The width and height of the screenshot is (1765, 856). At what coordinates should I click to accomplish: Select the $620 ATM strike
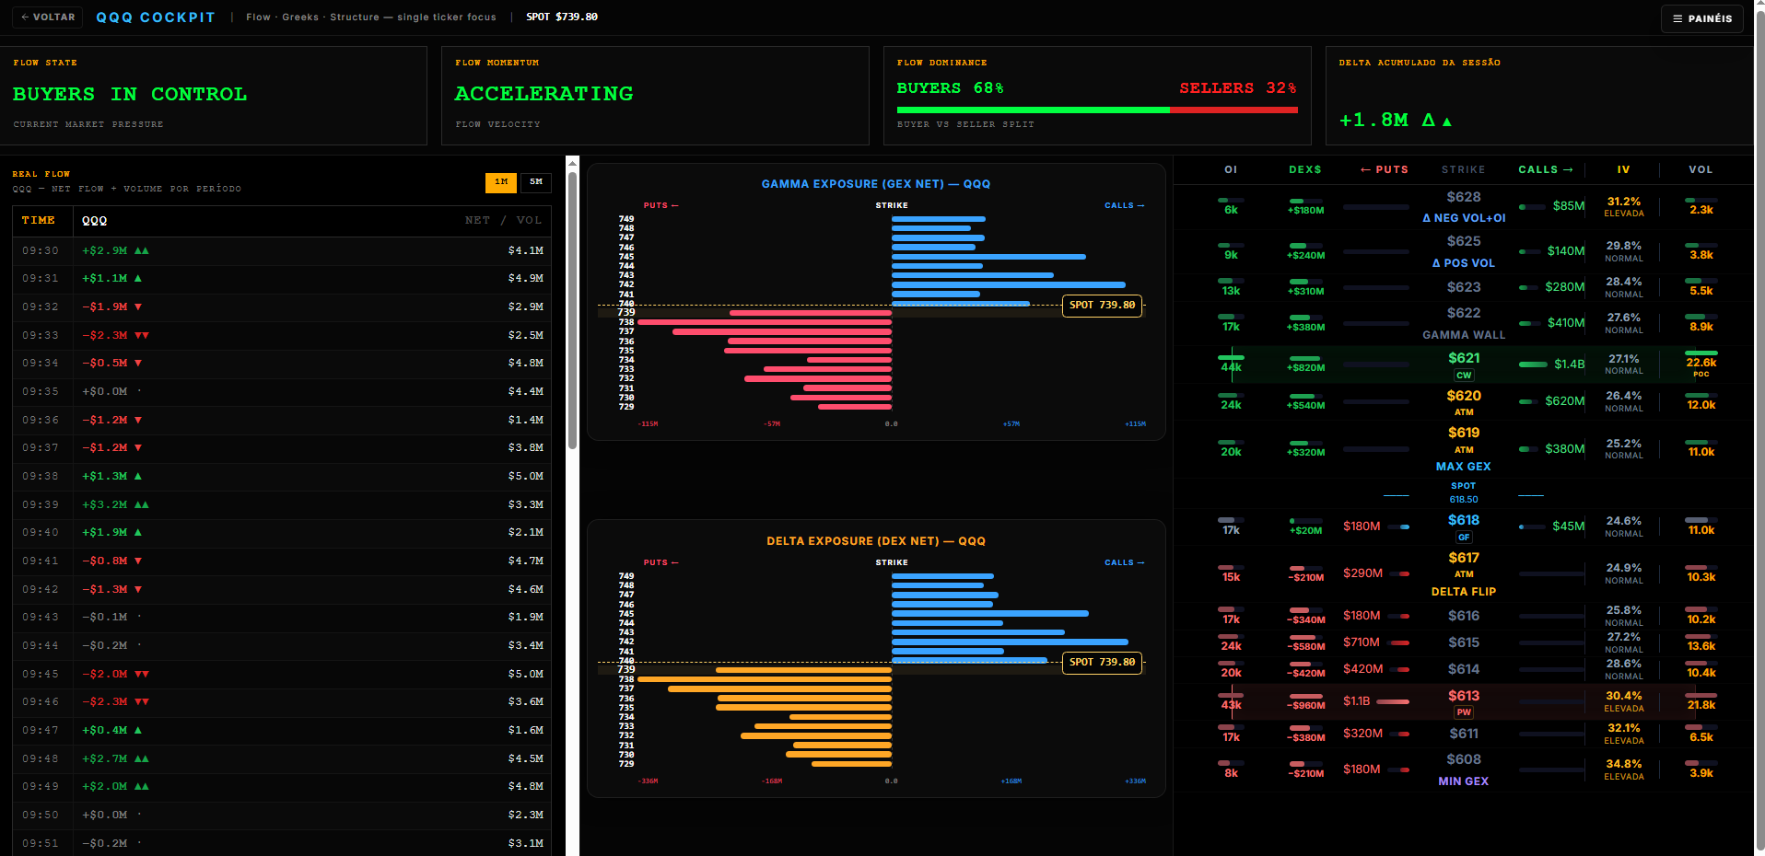coord(1464,396)
